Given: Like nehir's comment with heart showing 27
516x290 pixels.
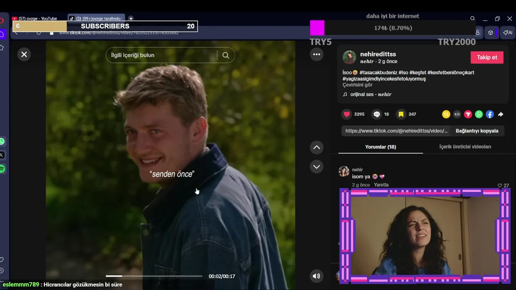Looking at the screenshot, I should coord(500,186).
